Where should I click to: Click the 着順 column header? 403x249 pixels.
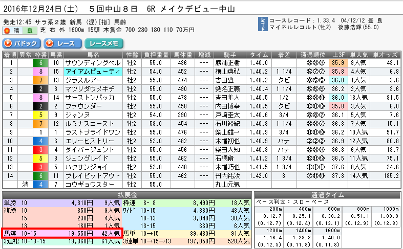[10, 55]
